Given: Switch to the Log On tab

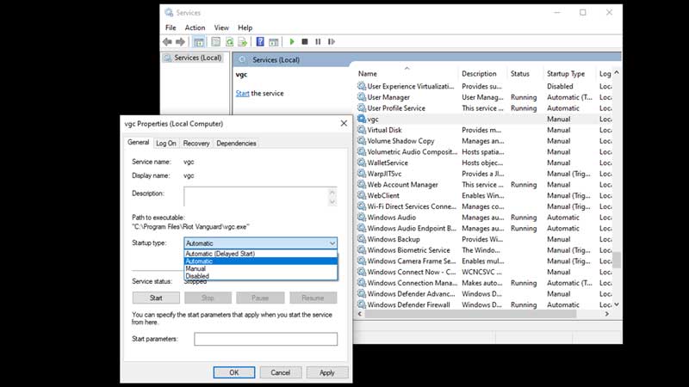Looking at the screenshot, I should (x=165, y=143).
